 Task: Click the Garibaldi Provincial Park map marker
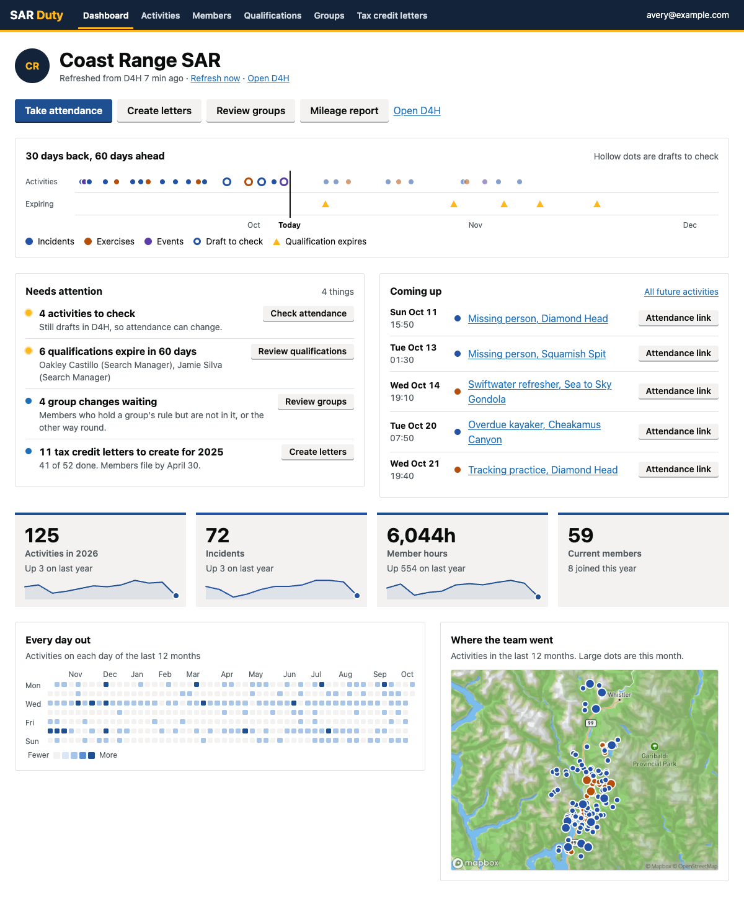pos(654,746)
